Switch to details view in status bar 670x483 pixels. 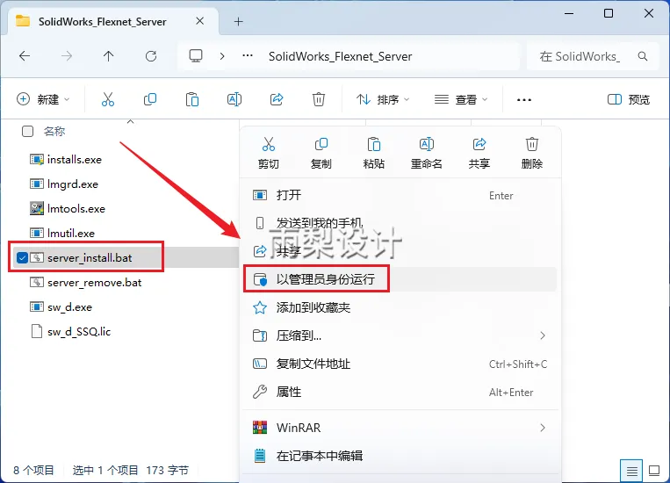[631, 471]
